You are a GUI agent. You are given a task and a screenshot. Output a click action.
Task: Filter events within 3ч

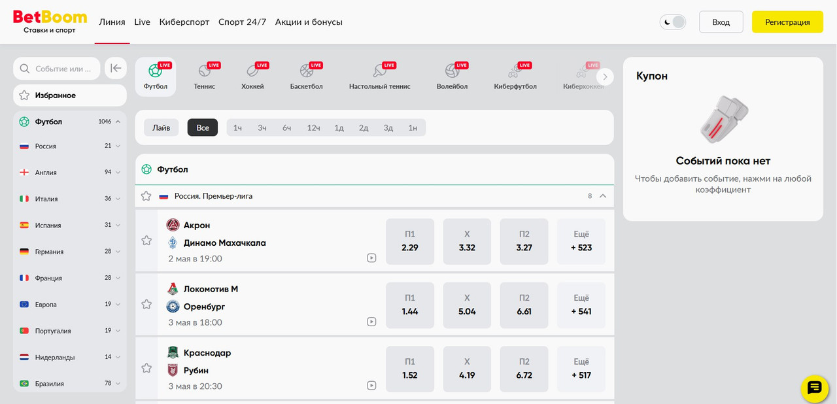coord(262,127)
